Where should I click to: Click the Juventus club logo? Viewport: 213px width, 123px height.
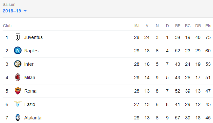tap(18, 37)
